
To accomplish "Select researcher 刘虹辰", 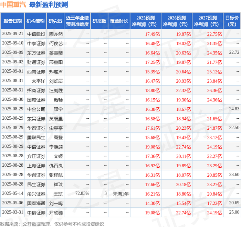I will coord(56,81).
